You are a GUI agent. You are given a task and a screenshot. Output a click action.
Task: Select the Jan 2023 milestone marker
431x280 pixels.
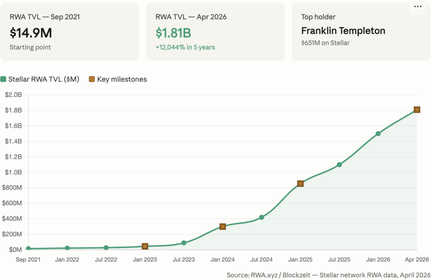click(145, 246)
